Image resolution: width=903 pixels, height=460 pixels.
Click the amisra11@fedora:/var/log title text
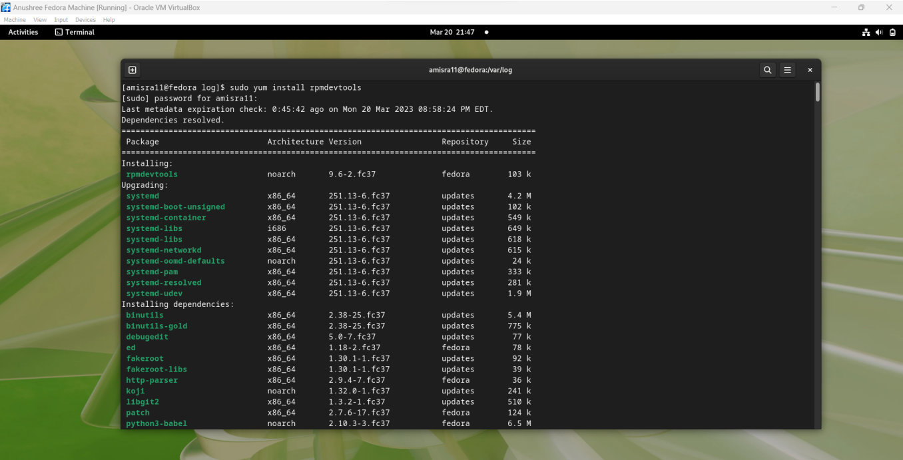pos(470,69)
